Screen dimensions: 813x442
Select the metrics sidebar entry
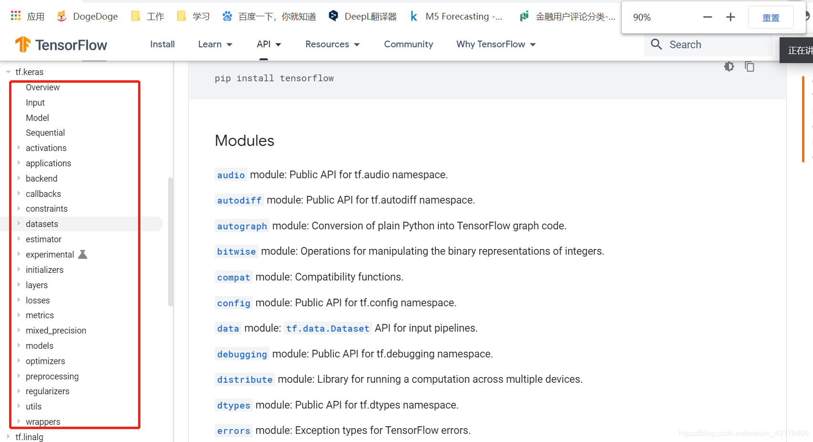click(40, 315)
